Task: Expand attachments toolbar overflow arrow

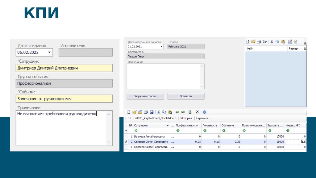Action: click(x=305, y=43)
